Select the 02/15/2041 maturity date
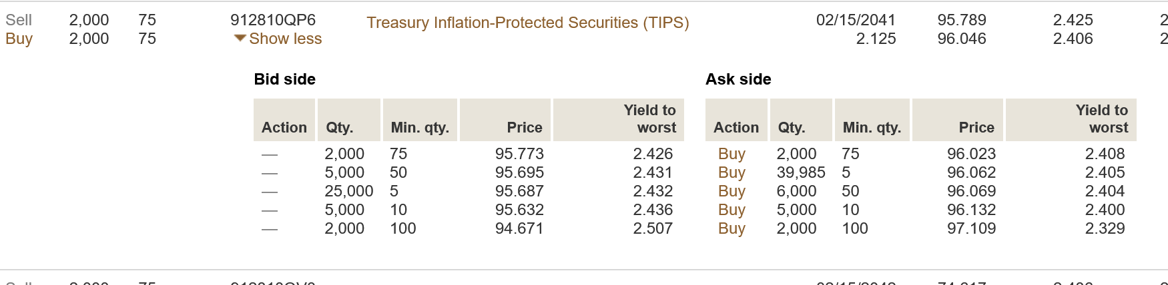Screen dimensions: 1168x285 [856, 20]
